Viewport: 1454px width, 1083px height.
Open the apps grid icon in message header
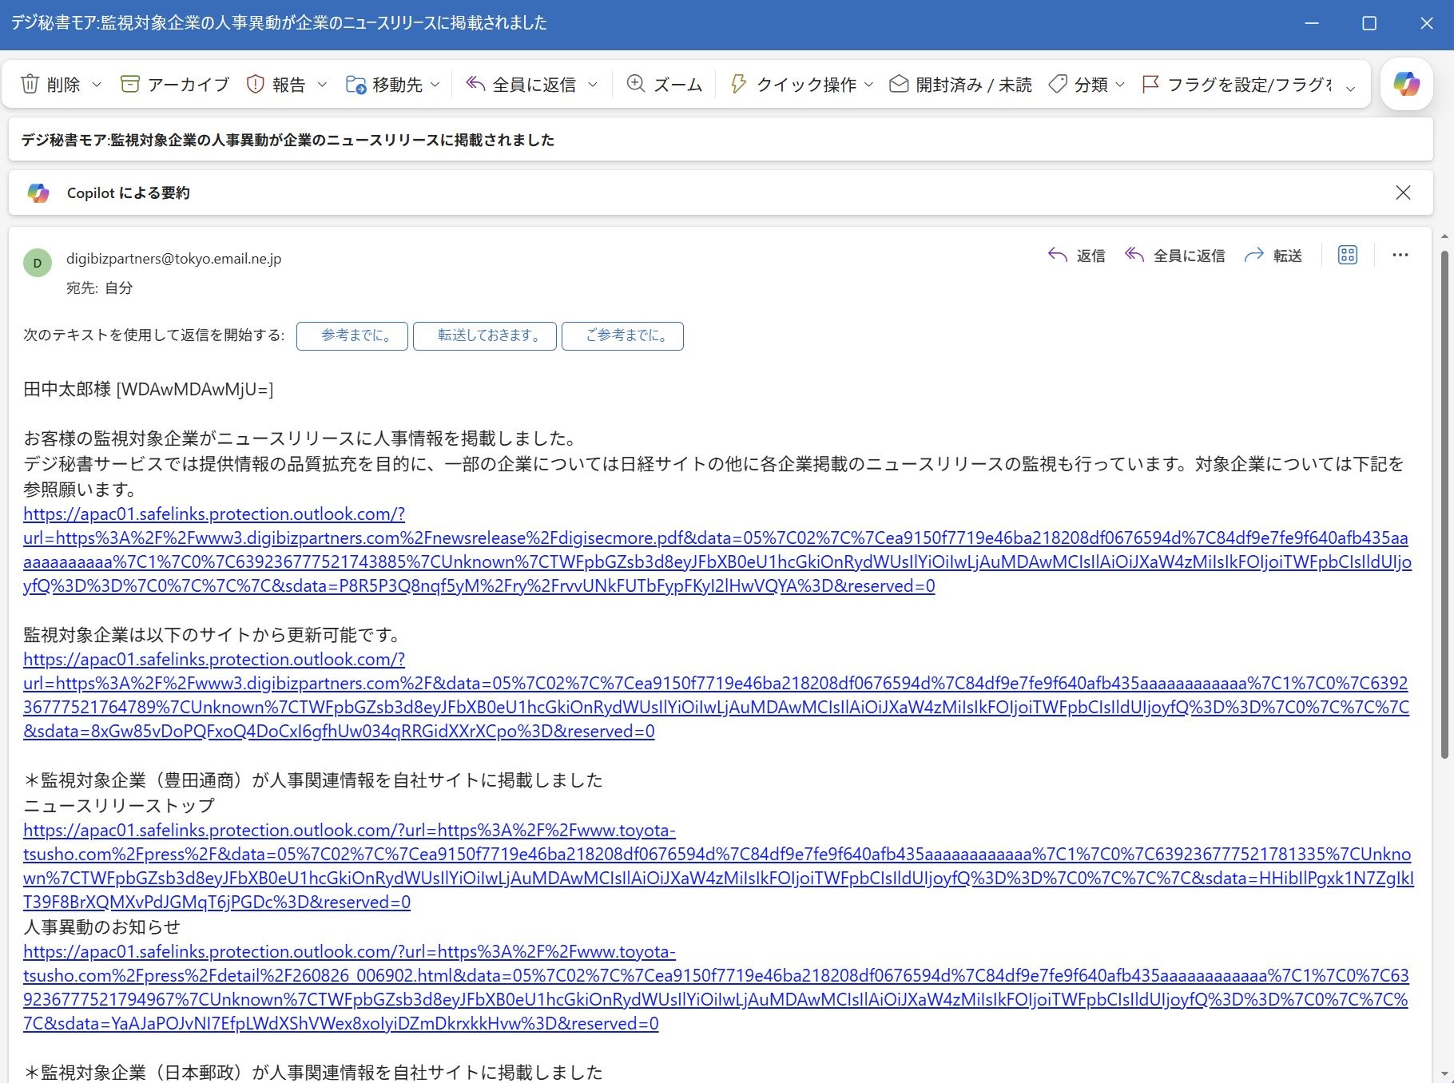coord(1348,255)
